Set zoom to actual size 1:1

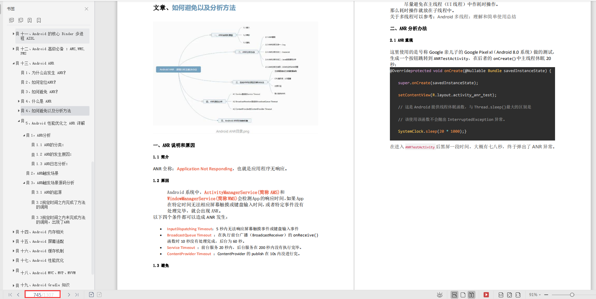501,295
